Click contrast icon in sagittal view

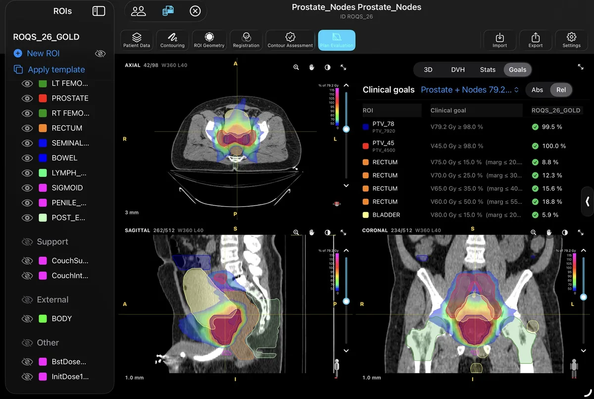click(x=327, y=232)
